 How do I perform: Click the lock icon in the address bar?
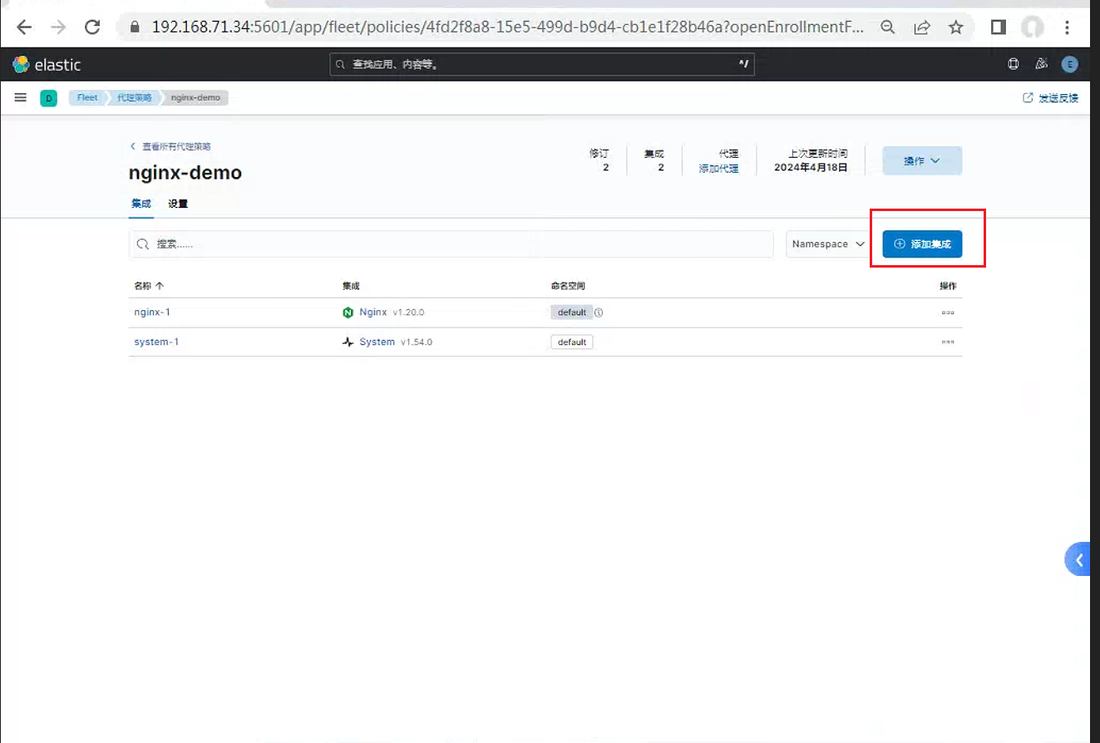click(x=136, y=27)
